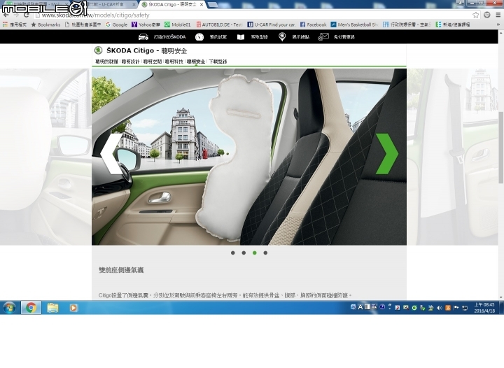
Task: Click the green ŠKODA logo beside Citigo title
Action: [98, 50]
